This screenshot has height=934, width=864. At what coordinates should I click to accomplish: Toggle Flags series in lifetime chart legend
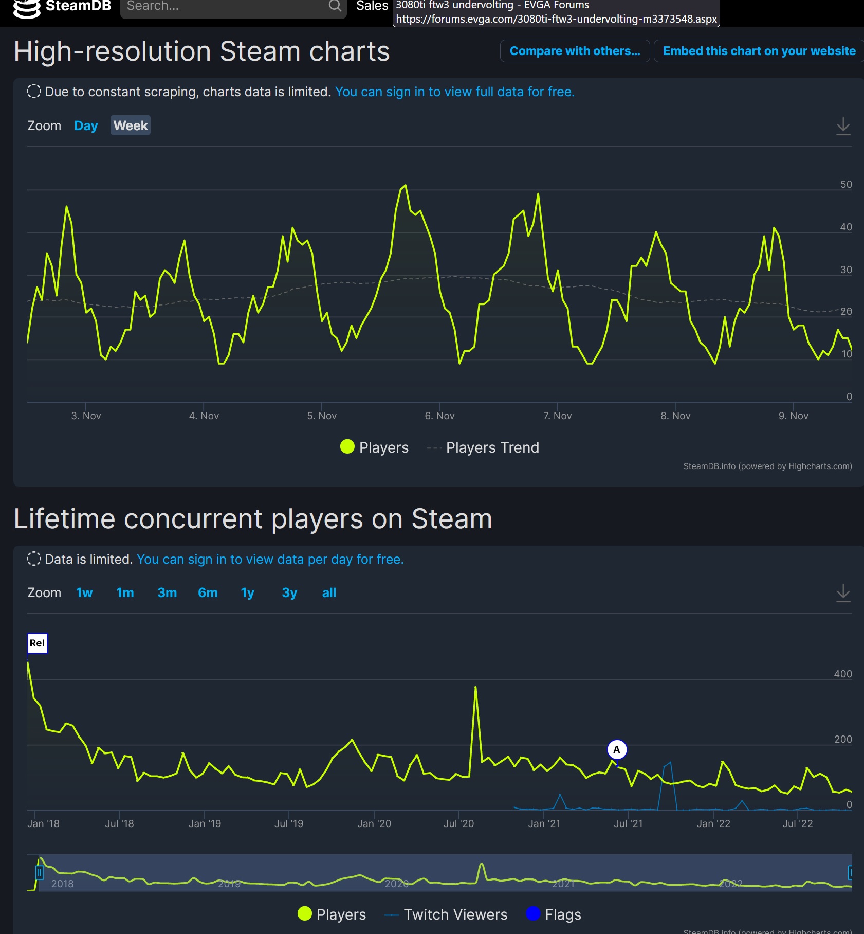(x=554, y=914)
